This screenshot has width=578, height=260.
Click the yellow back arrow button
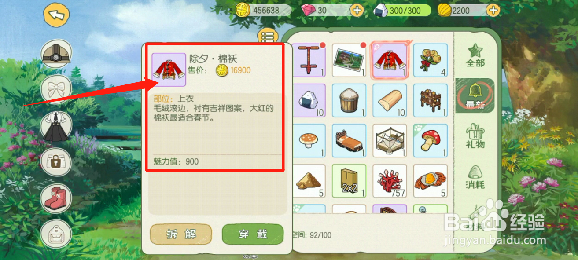coord(57,15)
